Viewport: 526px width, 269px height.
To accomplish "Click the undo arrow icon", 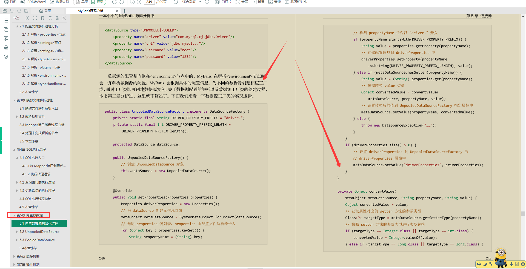I will point(12,11).
